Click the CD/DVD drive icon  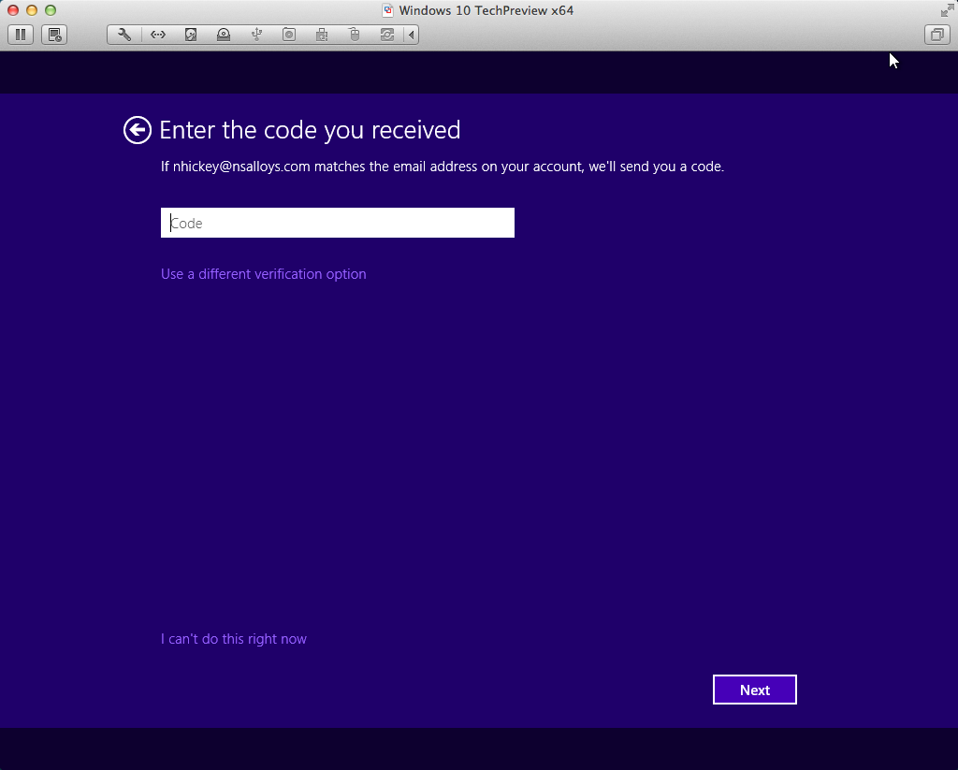224,35
